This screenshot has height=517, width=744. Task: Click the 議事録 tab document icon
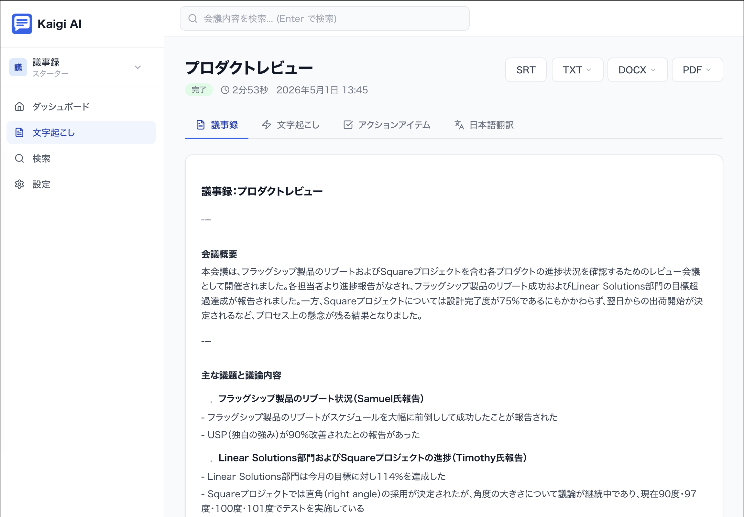[201, 125]
